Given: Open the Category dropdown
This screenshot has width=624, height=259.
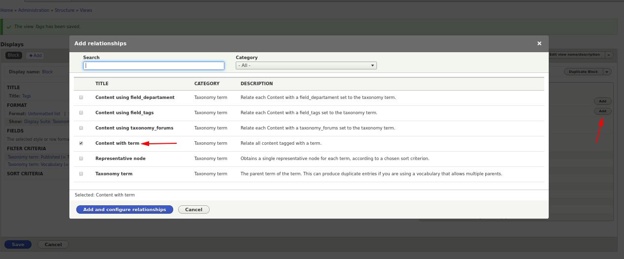Looking at the screenshot, I should coord(306,65).
